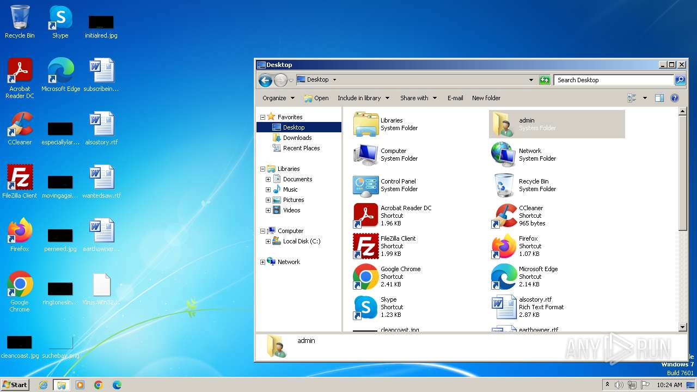Click the file list vertical scrollbar down arrow
The width and height of the screenshot is (697, 392).
[683, 327]
